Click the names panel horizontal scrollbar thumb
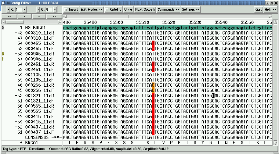 15,22
